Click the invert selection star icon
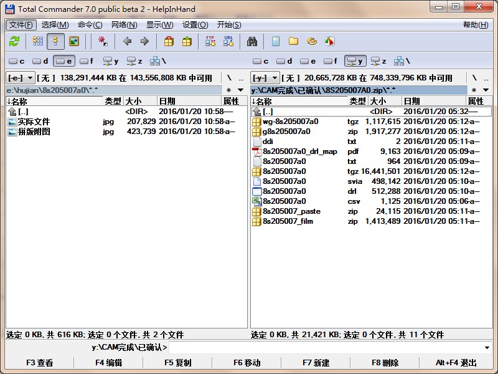498x374 pixels. pos(103,41)
